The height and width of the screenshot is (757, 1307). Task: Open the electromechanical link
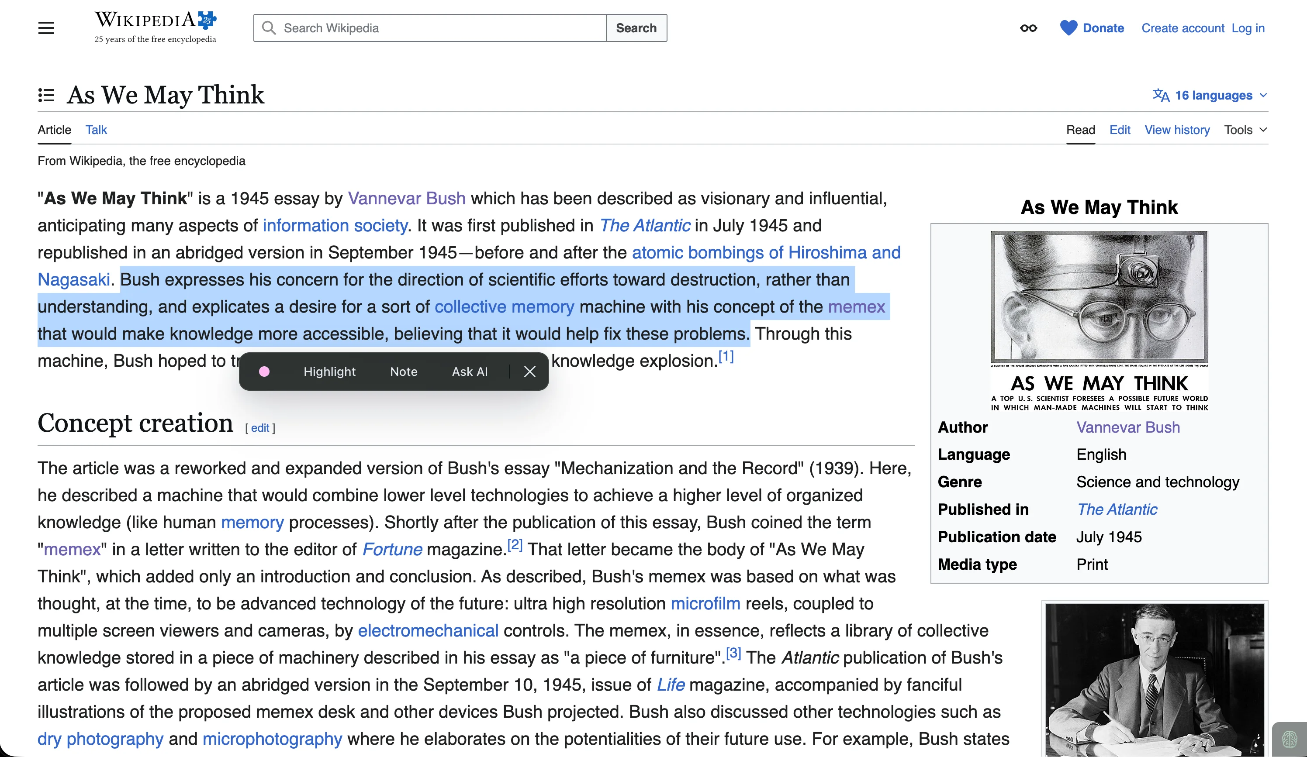tap(428, 630)
